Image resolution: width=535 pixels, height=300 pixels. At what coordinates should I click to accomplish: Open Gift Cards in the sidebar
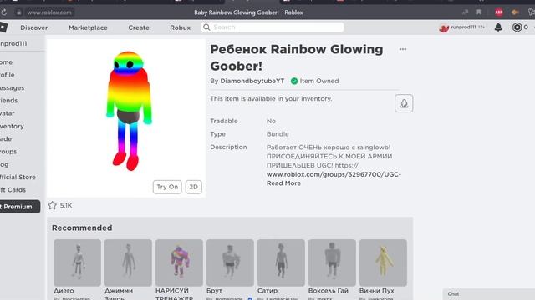tap(13, 190)
